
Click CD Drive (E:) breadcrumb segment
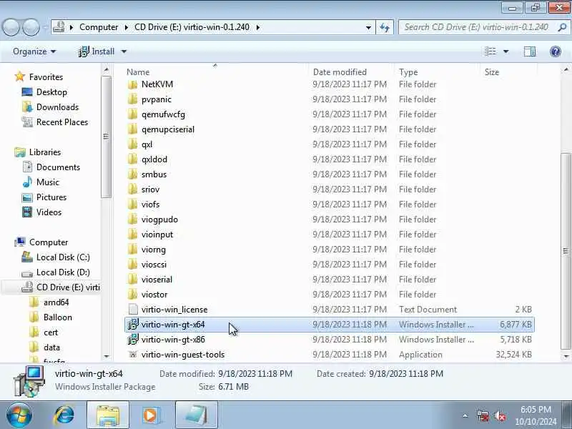pyautogui.click(x=192, y=27)
